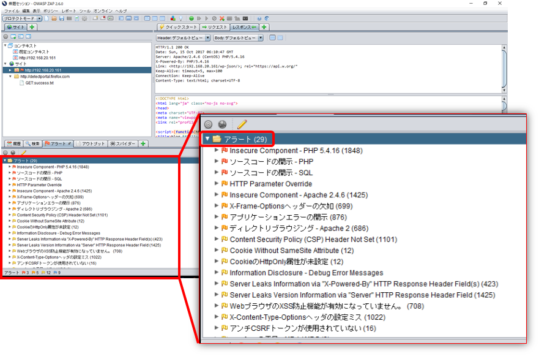This screenshot has height=356, width=539.
Task: Click the black console-like icon in the toolbar
Action: (245, 18)
